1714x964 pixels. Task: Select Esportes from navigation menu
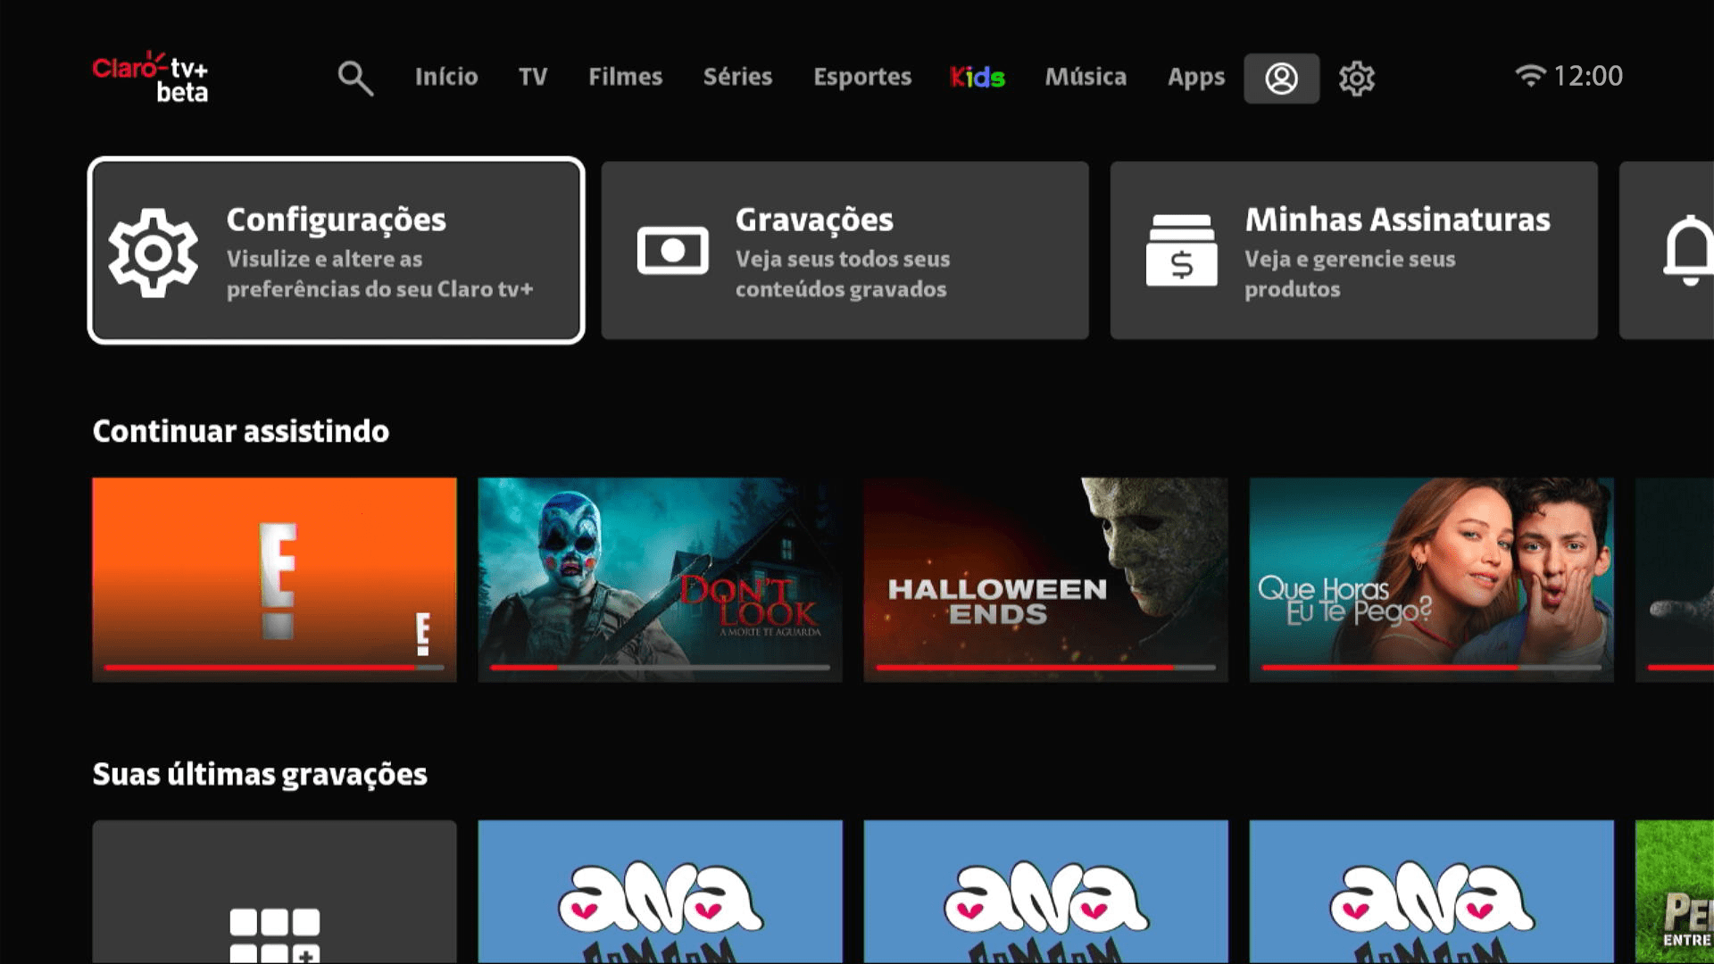point(861,75)
